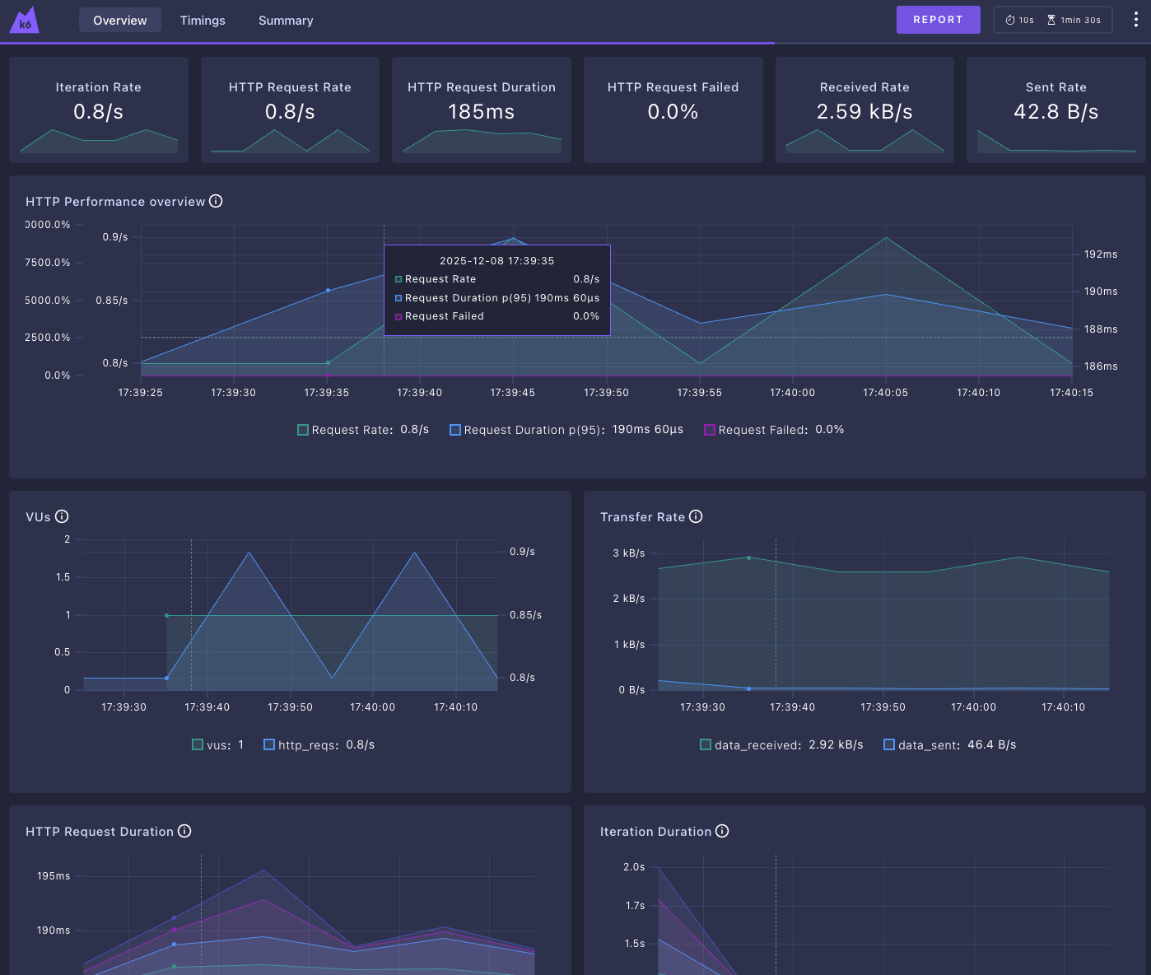The height and width of the screenshot is (975, 1151).
Task: Click the REPORT button
Action: 938,20
